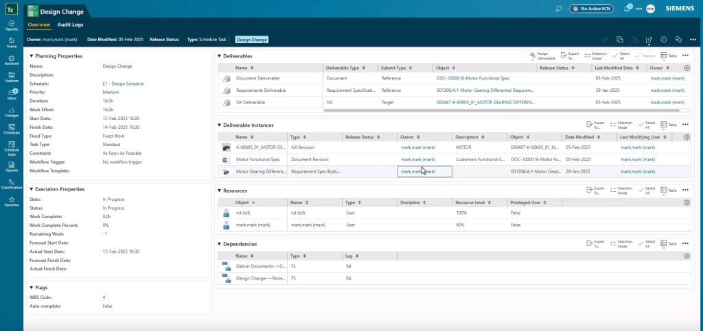Image resolution: width=703 pixels, height=331 pixels.
Task: Open more options in Deliverables toolbar
Action: point(685,56)
